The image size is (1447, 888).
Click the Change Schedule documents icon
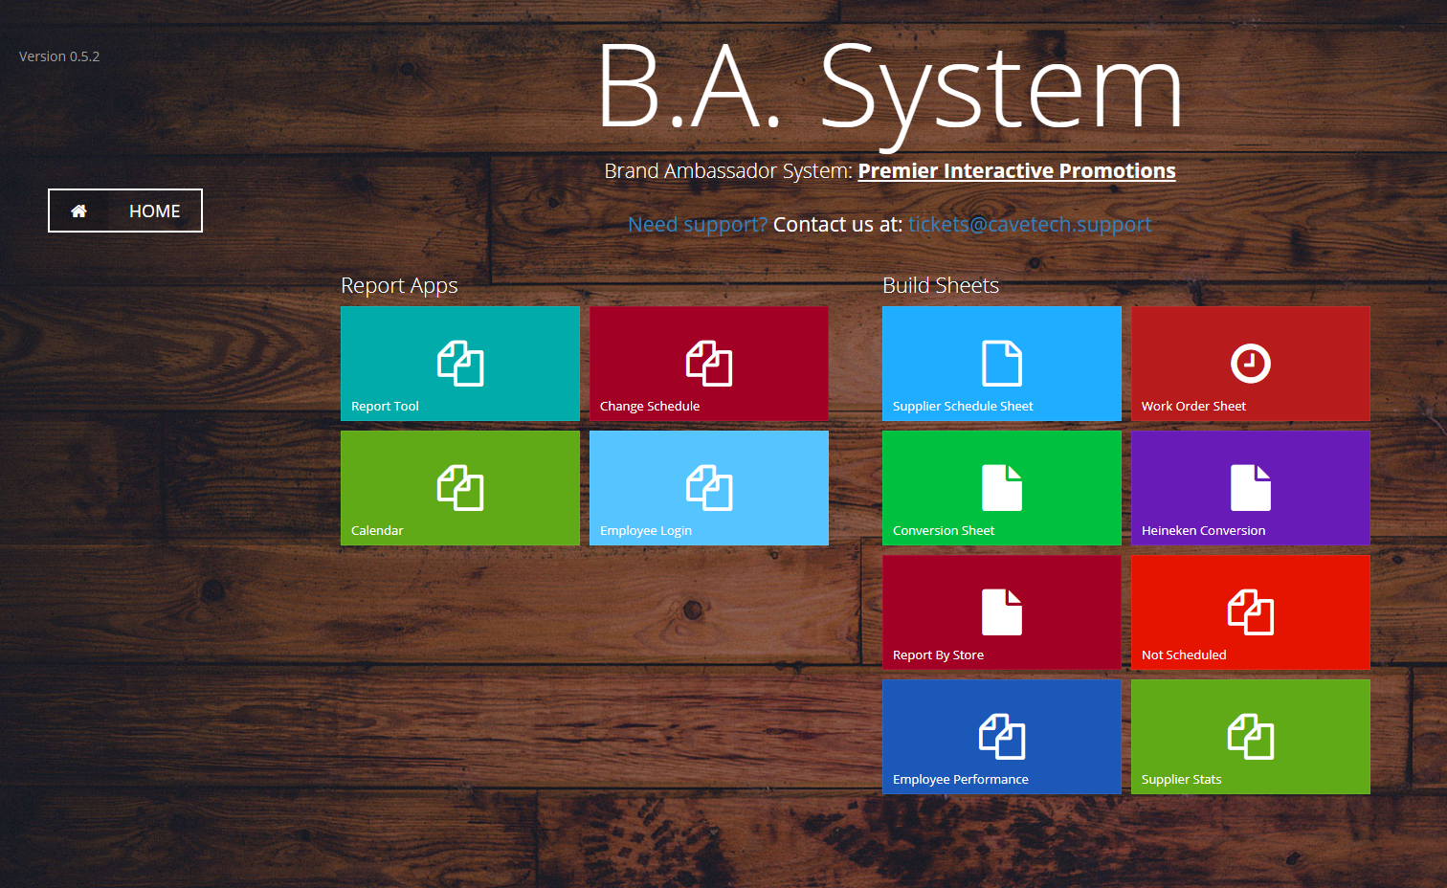click(709, 364)
